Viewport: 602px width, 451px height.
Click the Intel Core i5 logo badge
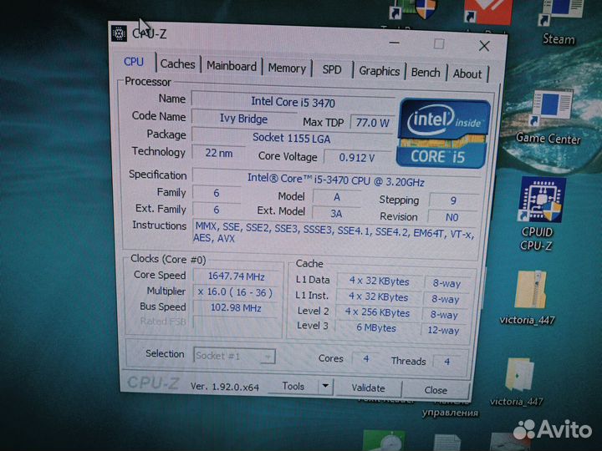click(443, 134)
